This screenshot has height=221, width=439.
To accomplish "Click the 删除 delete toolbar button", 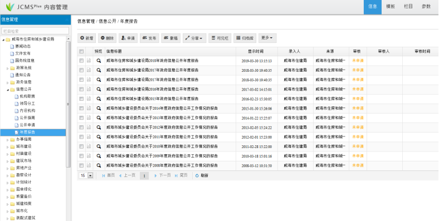I will pos(107,38).
